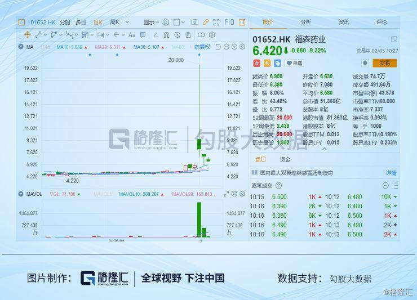Open the 显示 dropdown
Screen dimensions: 417x300
click(151, 22)
